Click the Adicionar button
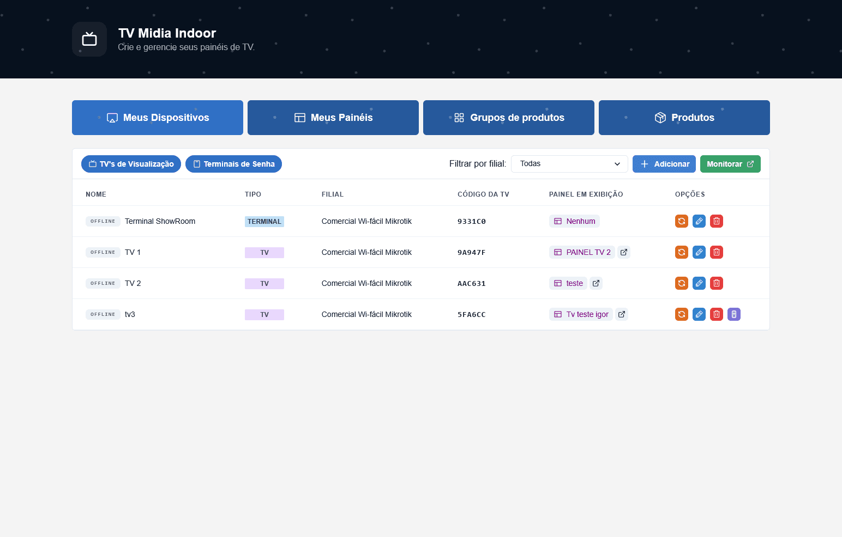Viewport: 842px width, 537px height. pyautogui.click(x=664, y=164)
